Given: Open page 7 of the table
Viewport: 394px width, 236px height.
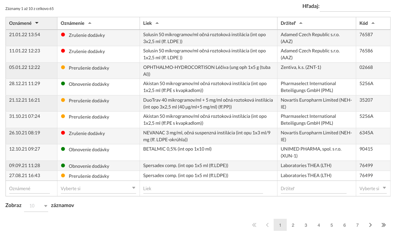Looking at the screenshot, I should (x=357, y=225).
